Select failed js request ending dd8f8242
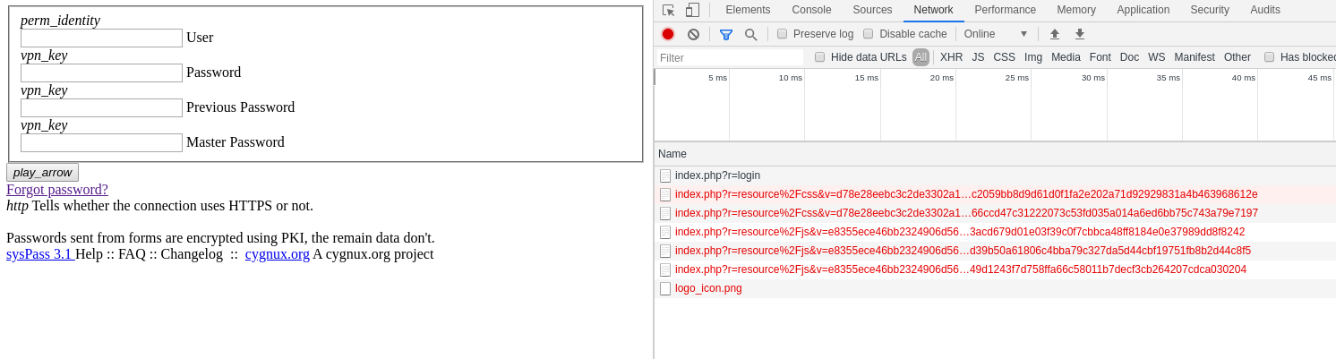This screenshot has height=359, width=1336. pos(995,232)
